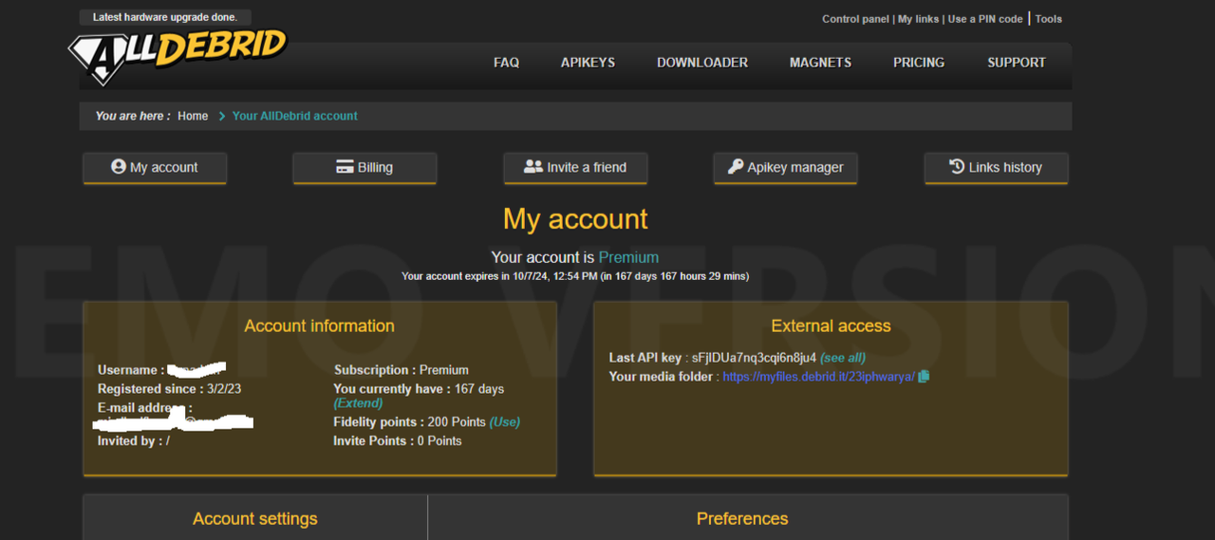Open Control panel link
Viewport: 1215px width, 540px height.
(x=855, y=19)
